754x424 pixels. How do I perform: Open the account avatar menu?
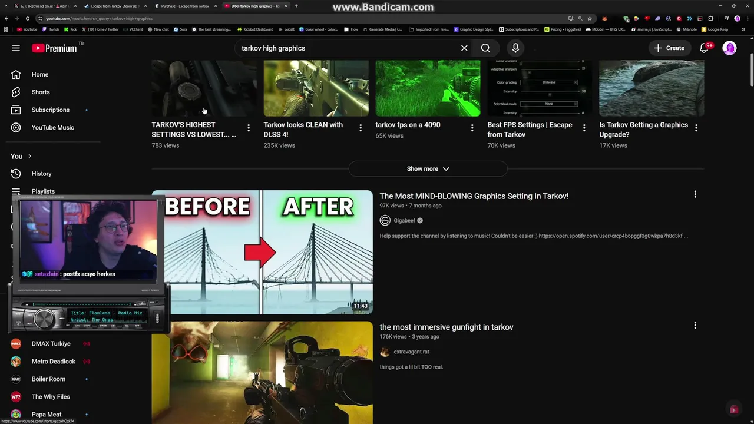click(729, 48)
